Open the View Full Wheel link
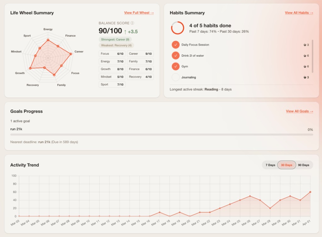This screenshot has width=322, height=237. click(139, 13)
